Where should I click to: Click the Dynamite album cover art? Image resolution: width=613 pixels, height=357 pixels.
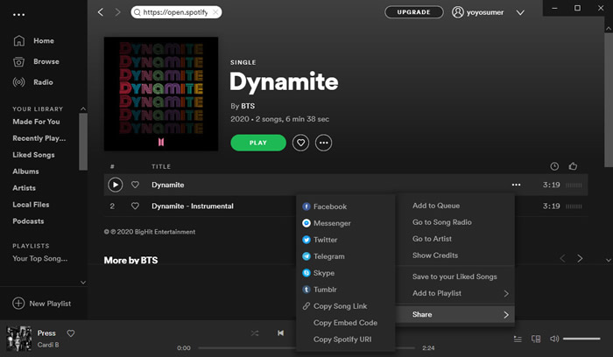click(x=161, y=94)
